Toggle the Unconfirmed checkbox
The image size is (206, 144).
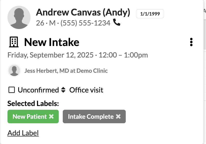tap(11, 90)
